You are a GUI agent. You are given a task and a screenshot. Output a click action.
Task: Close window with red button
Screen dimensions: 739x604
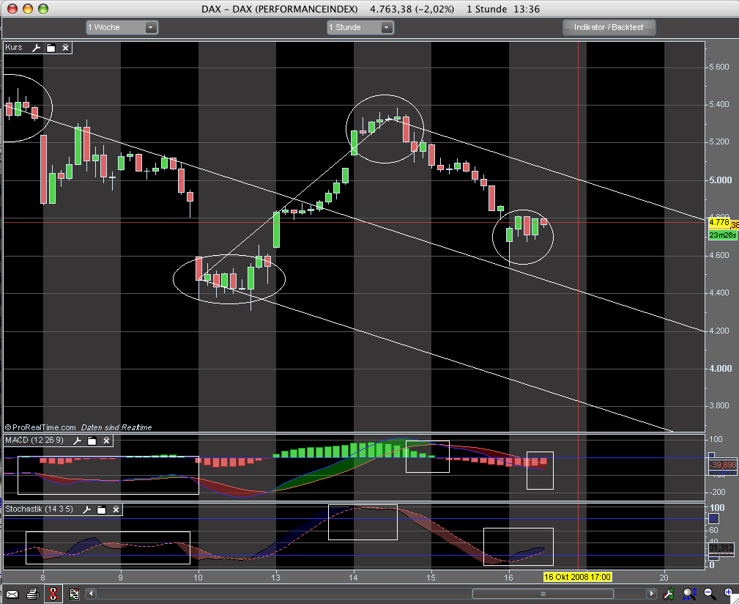(12, 9)
